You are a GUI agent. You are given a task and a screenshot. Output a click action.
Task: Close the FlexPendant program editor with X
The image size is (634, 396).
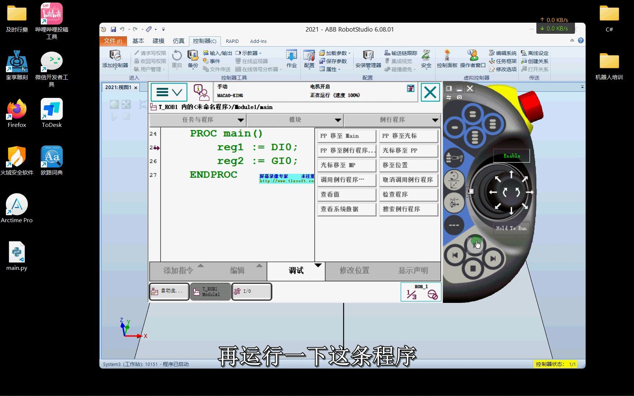pos(430,92)
